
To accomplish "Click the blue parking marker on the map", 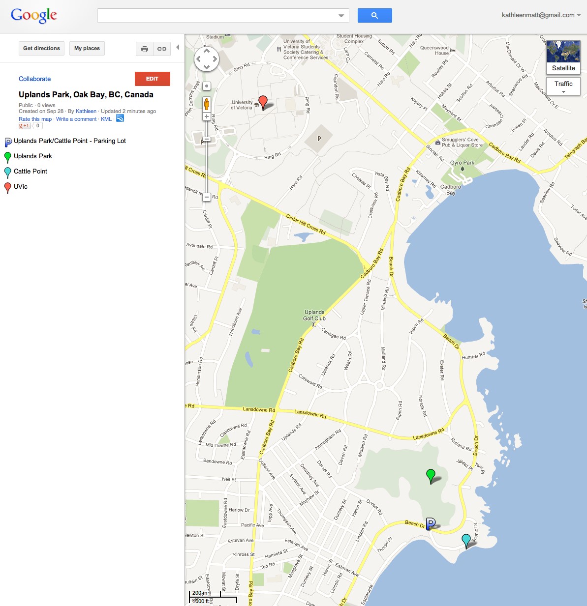I will (431, 524).
